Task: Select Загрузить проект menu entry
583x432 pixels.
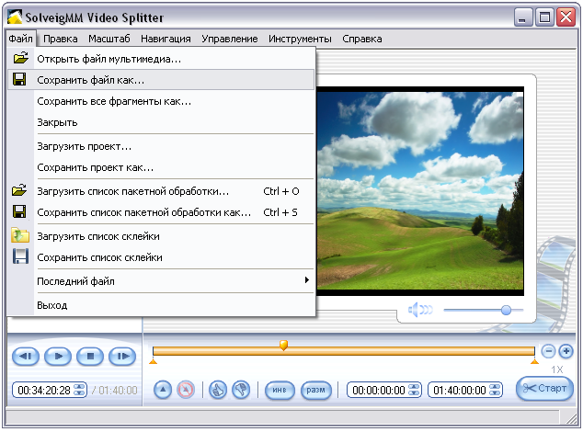Action: coord(161,146)
